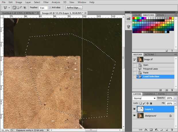The image size is (178, 132).
Task: Open the tool preset picker arrow
Action: (9, 8)
